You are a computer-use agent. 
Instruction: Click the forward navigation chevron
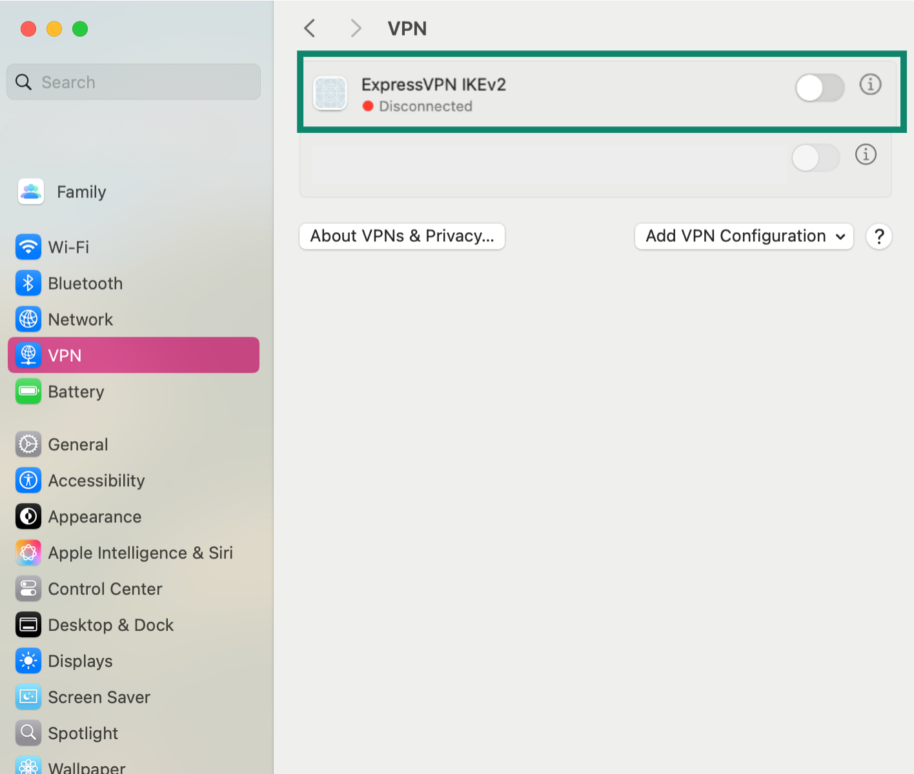(x=356, y=28)
